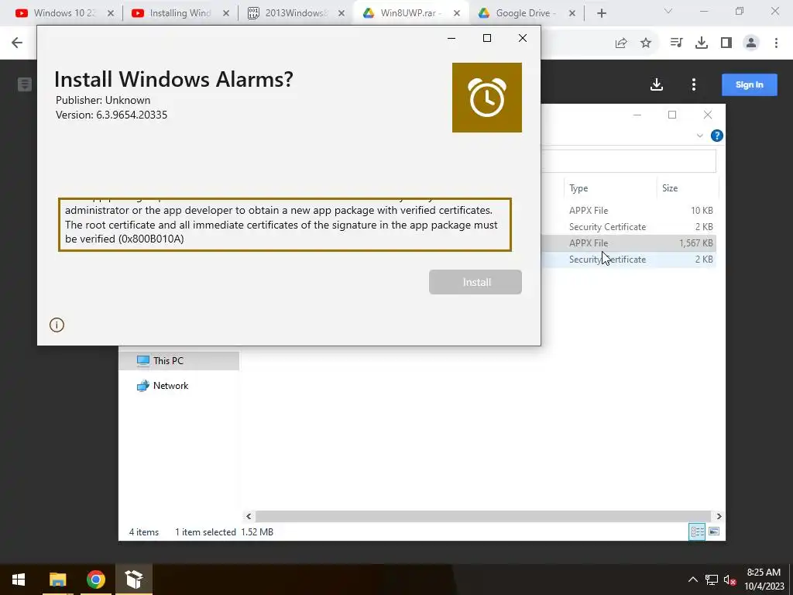The height and width of the screenshot is (595, 793).
Task: Bookmark this page with the star icon
Action: [646, 43]
